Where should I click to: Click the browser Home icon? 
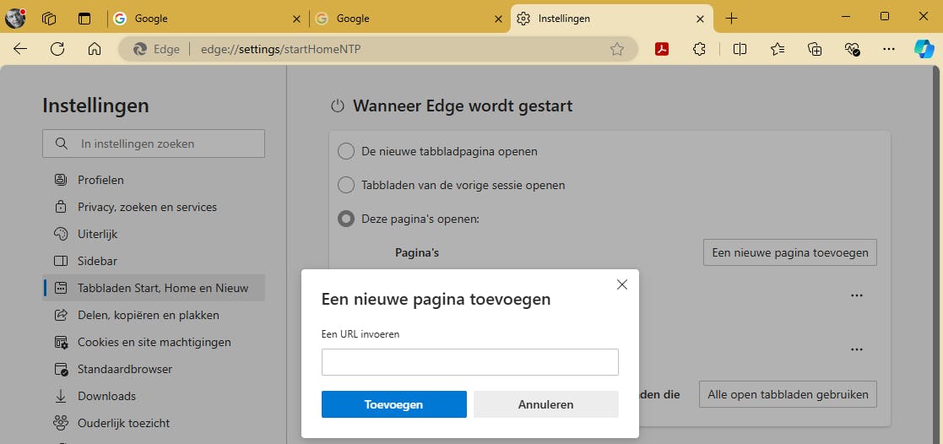95,49
